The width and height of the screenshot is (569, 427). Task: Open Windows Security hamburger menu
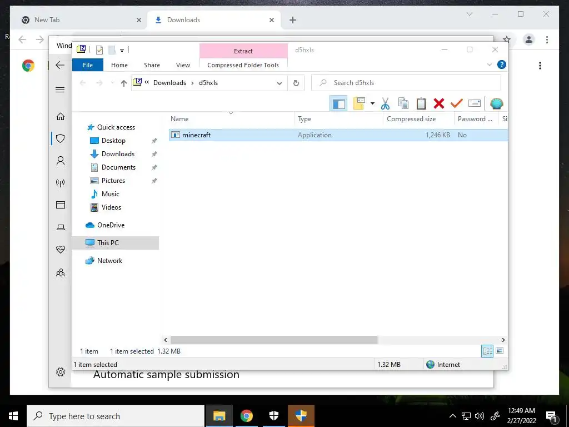tap(60, 90)
